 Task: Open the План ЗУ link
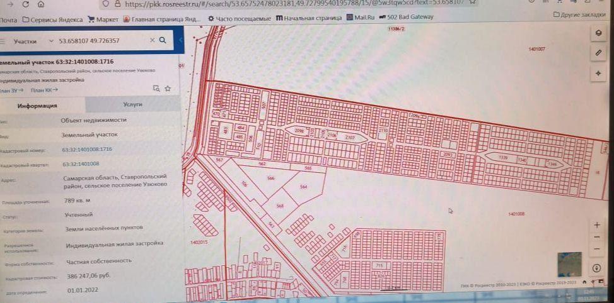11,91
